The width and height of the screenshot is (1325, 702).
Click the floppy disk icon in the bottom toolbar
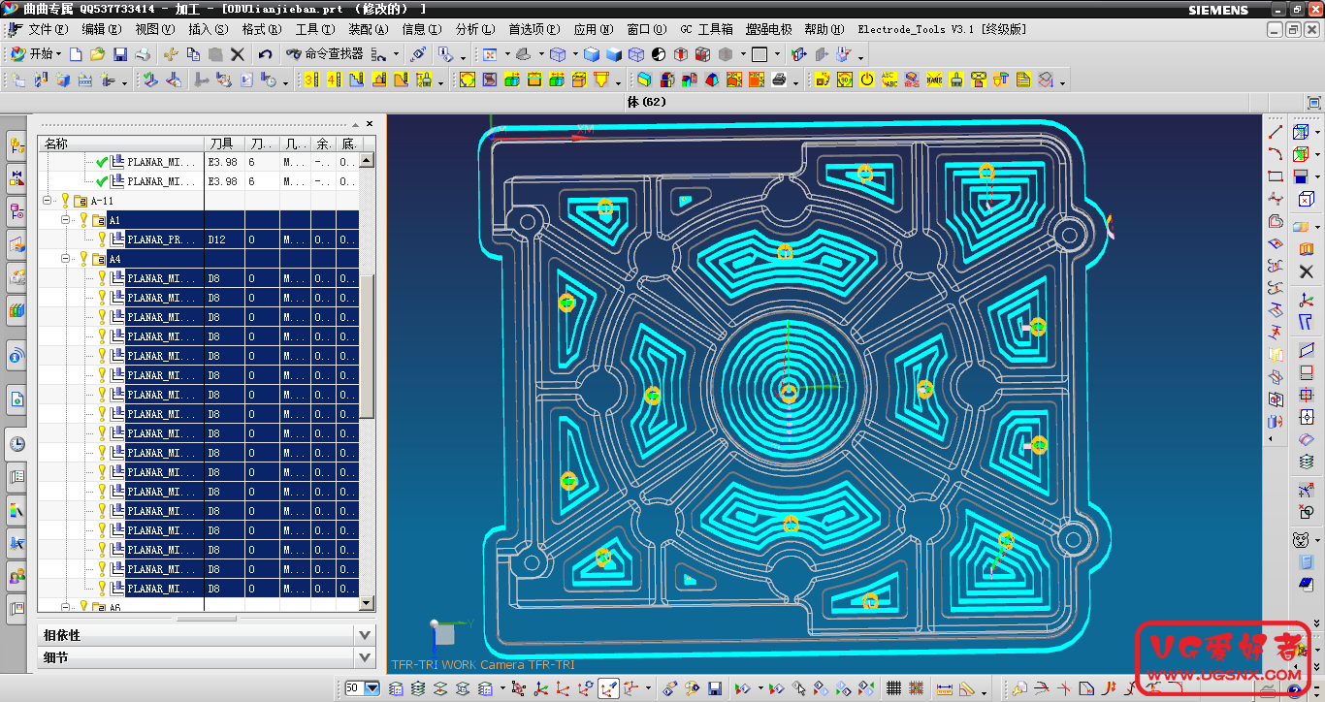pos(715,688)
